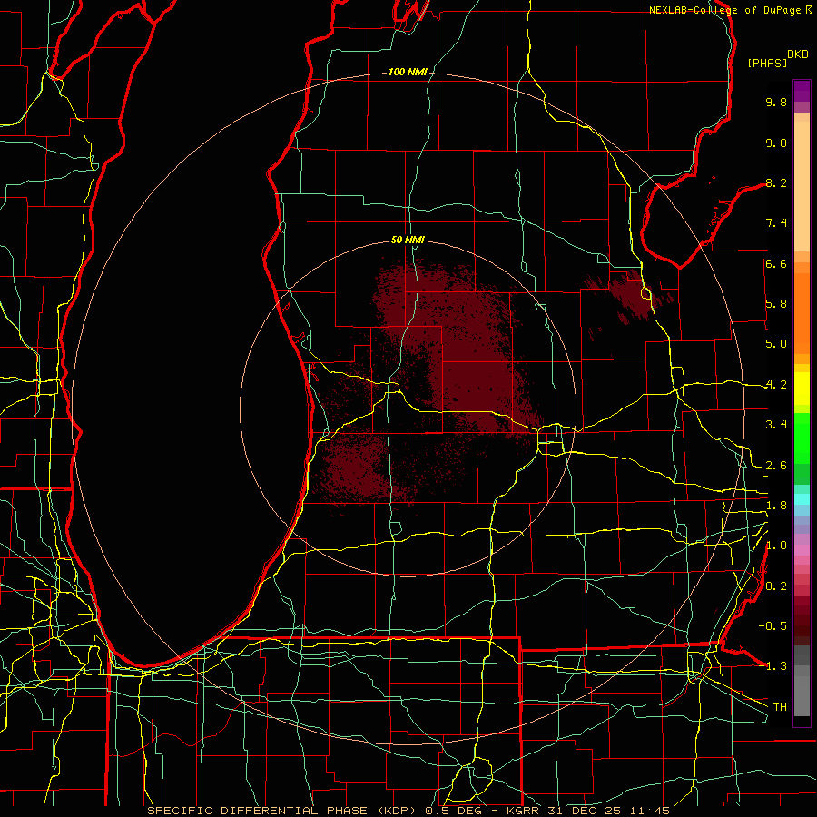817x817 pixels.
Task: Click the [PHAS] units label
Action: pos(767,63)
